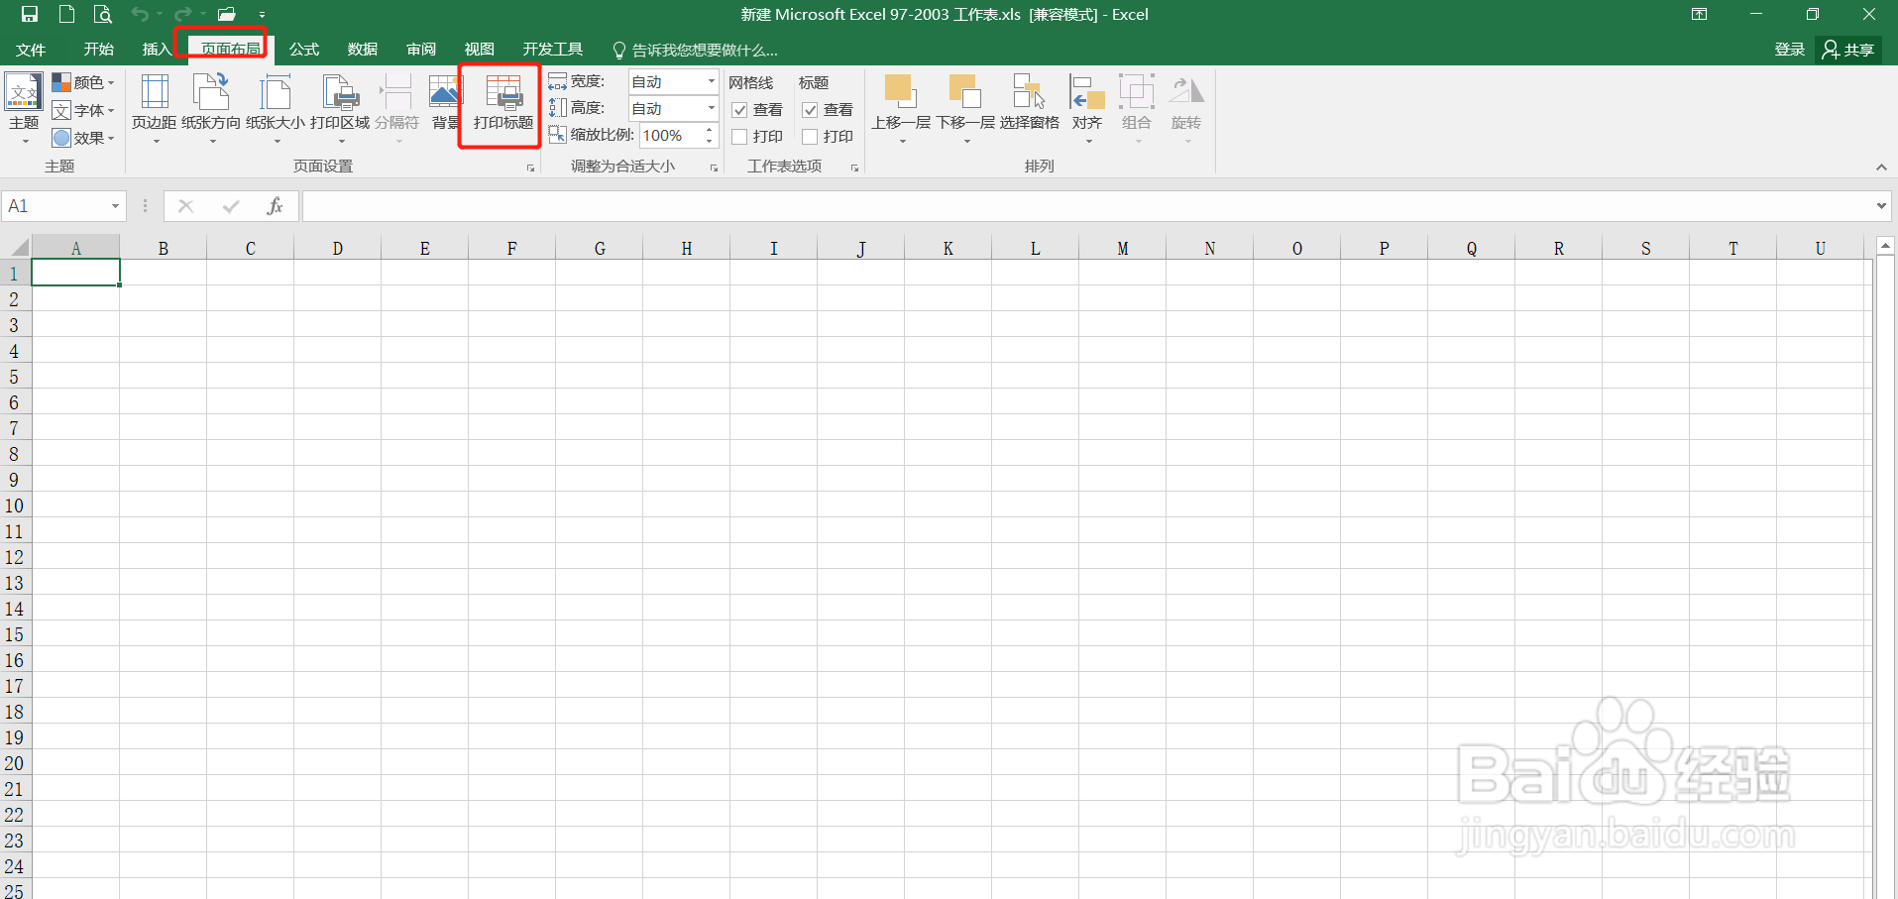The height and width of the screenshot is (899, 1898).
Task: Open the File (文件) tab
Action: [x=31, y=50]
